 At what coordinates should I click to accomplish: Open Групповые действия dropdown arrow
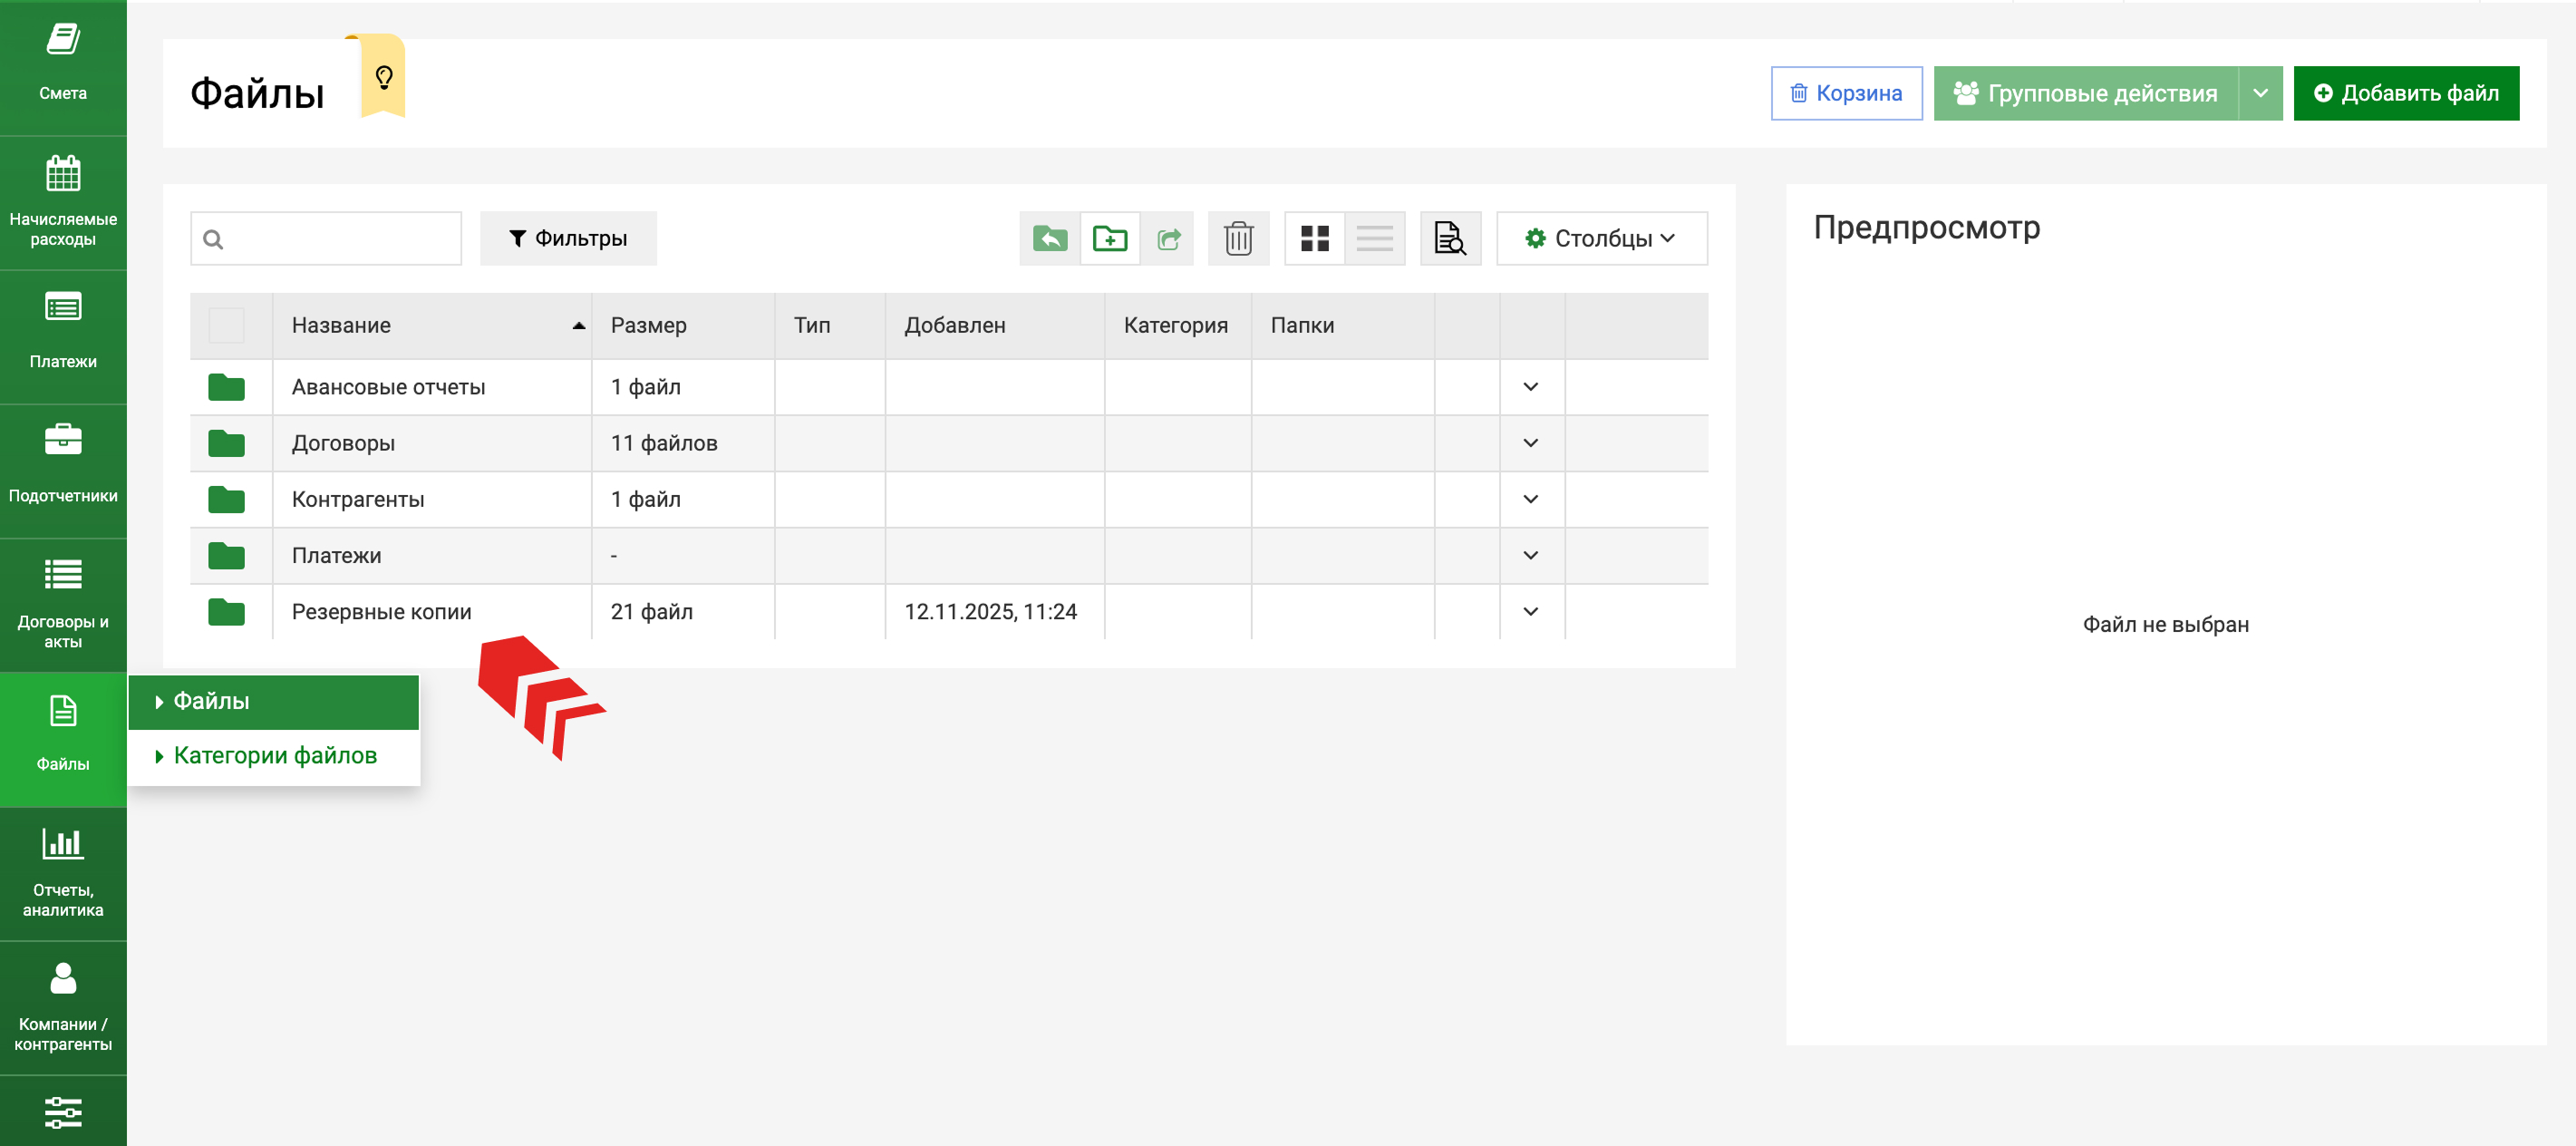2259,93
